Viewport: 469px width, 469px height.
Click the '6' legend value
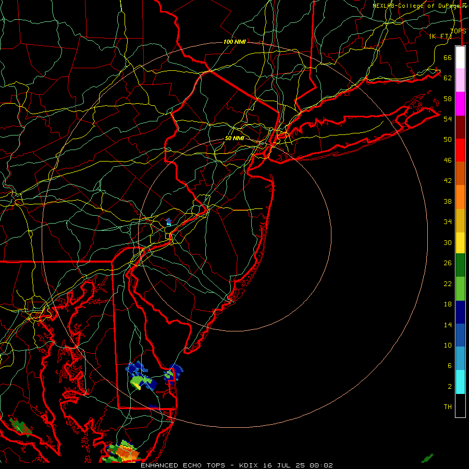[450, 366]
